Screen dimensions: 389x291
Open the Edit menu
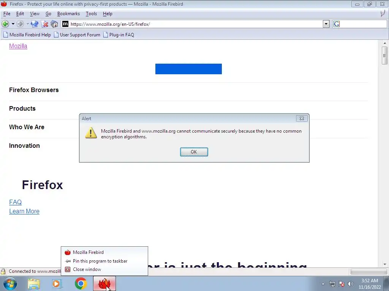pos(20,14)
